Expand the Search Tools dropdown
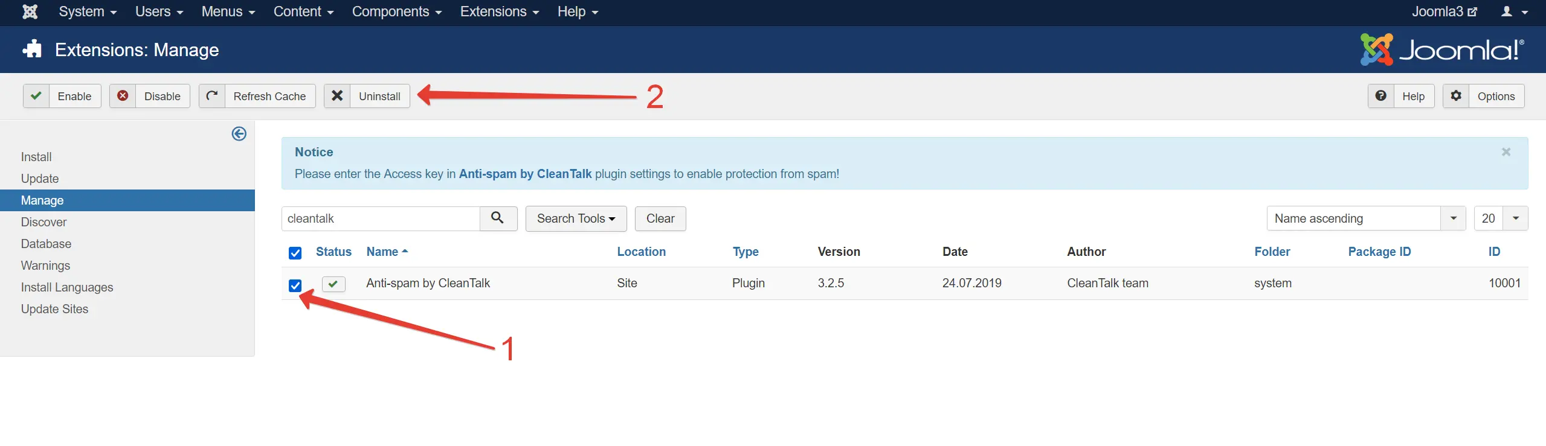The height and width of the screenshot is (446, 1546). [x=576, y=218]
